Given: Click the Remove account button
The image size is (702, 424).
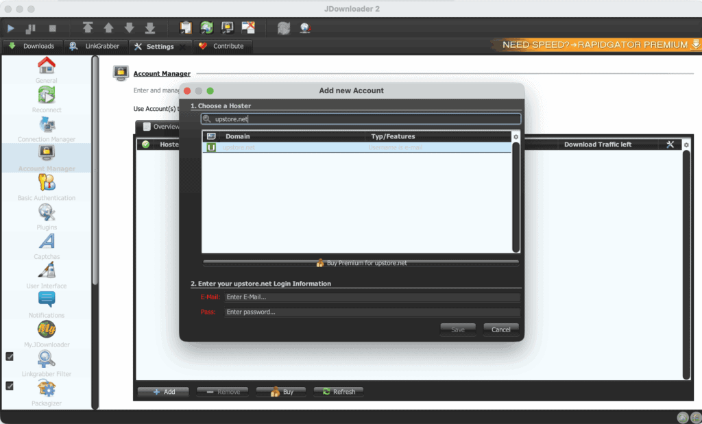Looking at the screenshot, I should [223, 392].
